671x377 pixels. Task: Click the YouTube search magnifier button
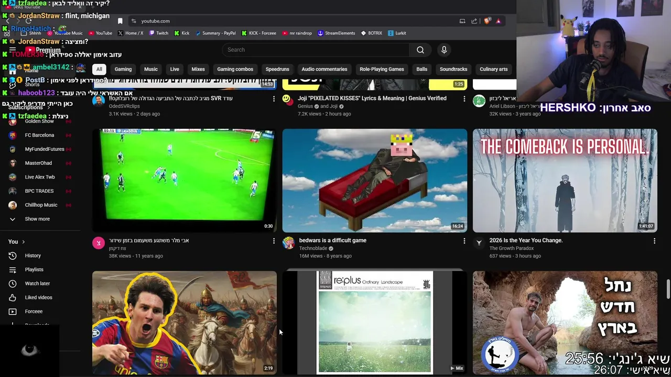(x=420, y=50)
